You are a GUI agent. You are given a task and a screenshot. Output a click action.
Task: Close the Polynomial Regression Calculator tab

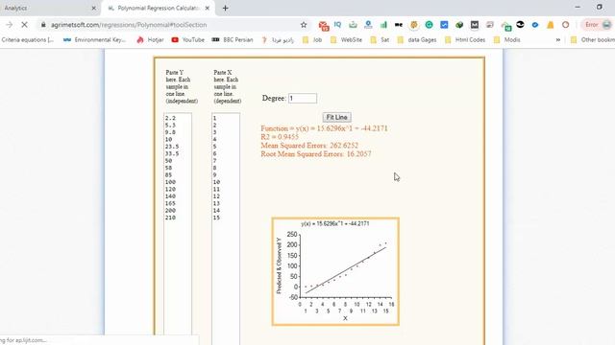(x=208, y=8)
